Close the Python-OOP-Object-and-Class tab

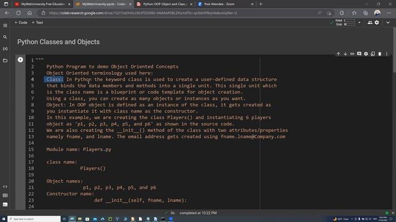coord(191,4)
